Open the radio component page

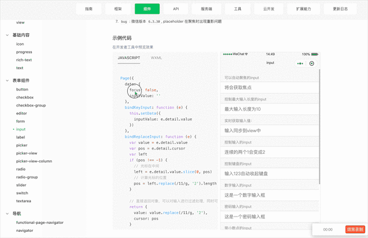[x=21, y=169]
